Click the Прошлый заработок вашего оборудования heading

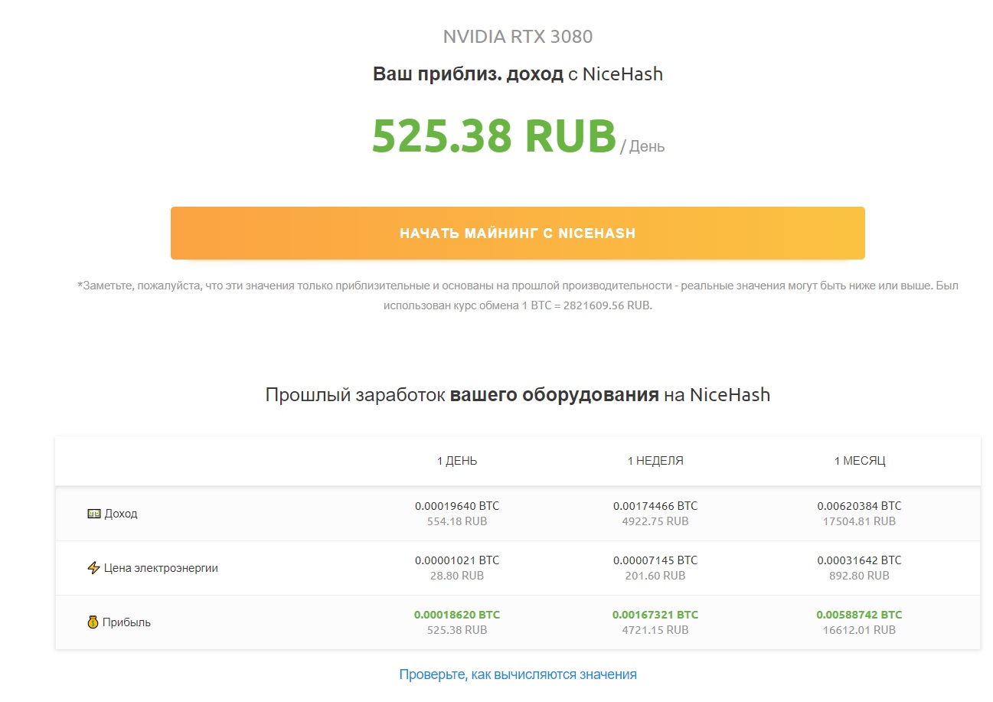point(518,395)
